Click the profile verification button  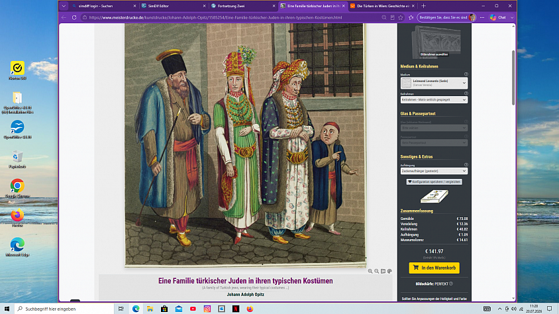point(446,17)
